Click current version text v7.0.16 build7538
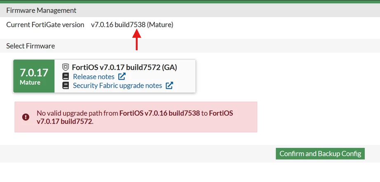Screen dimensions: 380x182 pos(118,25)
